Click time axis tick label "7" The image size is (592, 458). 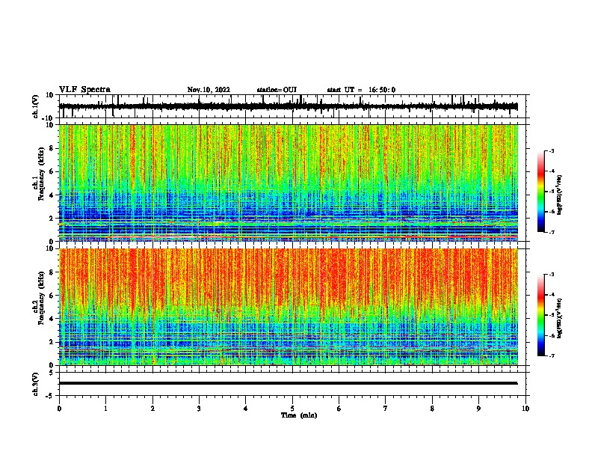(386, 409)
